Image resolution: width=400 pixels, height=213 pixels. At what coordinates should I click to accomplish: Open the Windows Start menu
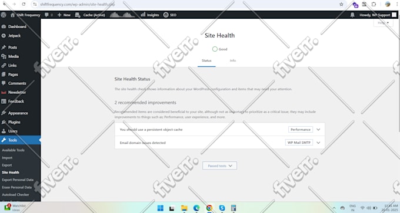click(x=160, y=208)
